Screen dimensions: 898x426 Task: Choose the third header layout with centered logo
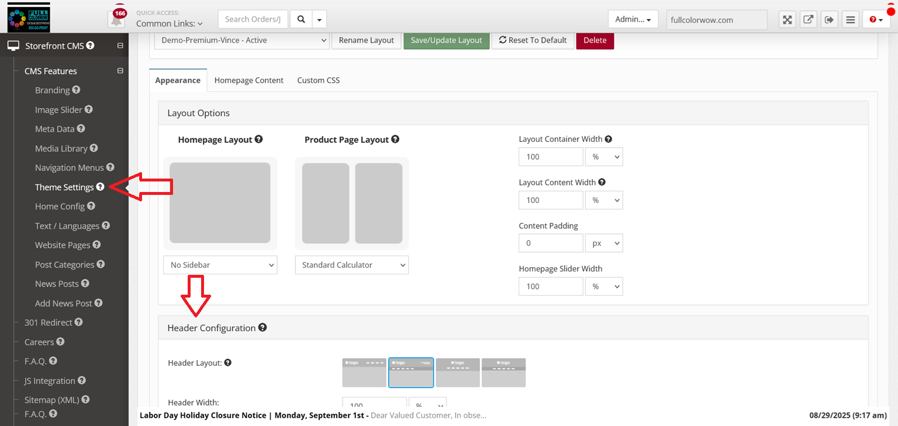[458, 372]
